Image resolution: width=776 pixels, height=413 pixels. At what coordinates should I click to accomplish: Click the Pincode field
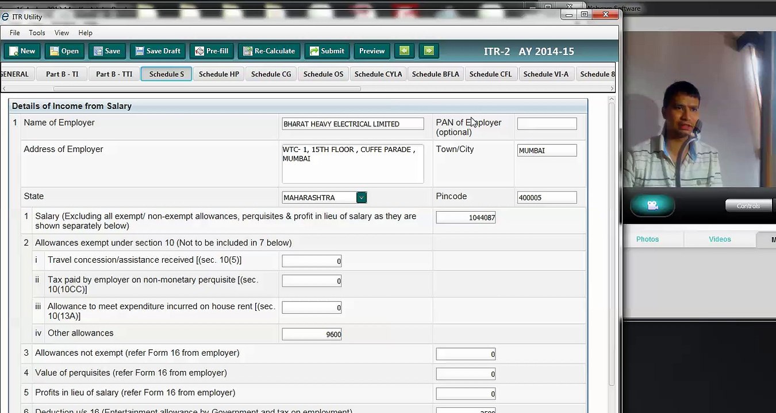pos(547,197)
